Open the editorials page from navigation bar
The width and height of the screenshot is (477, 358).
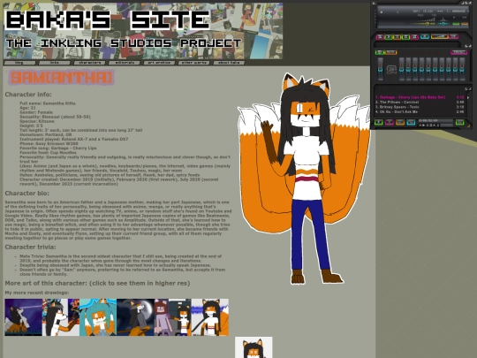click(x=125, y=63)
